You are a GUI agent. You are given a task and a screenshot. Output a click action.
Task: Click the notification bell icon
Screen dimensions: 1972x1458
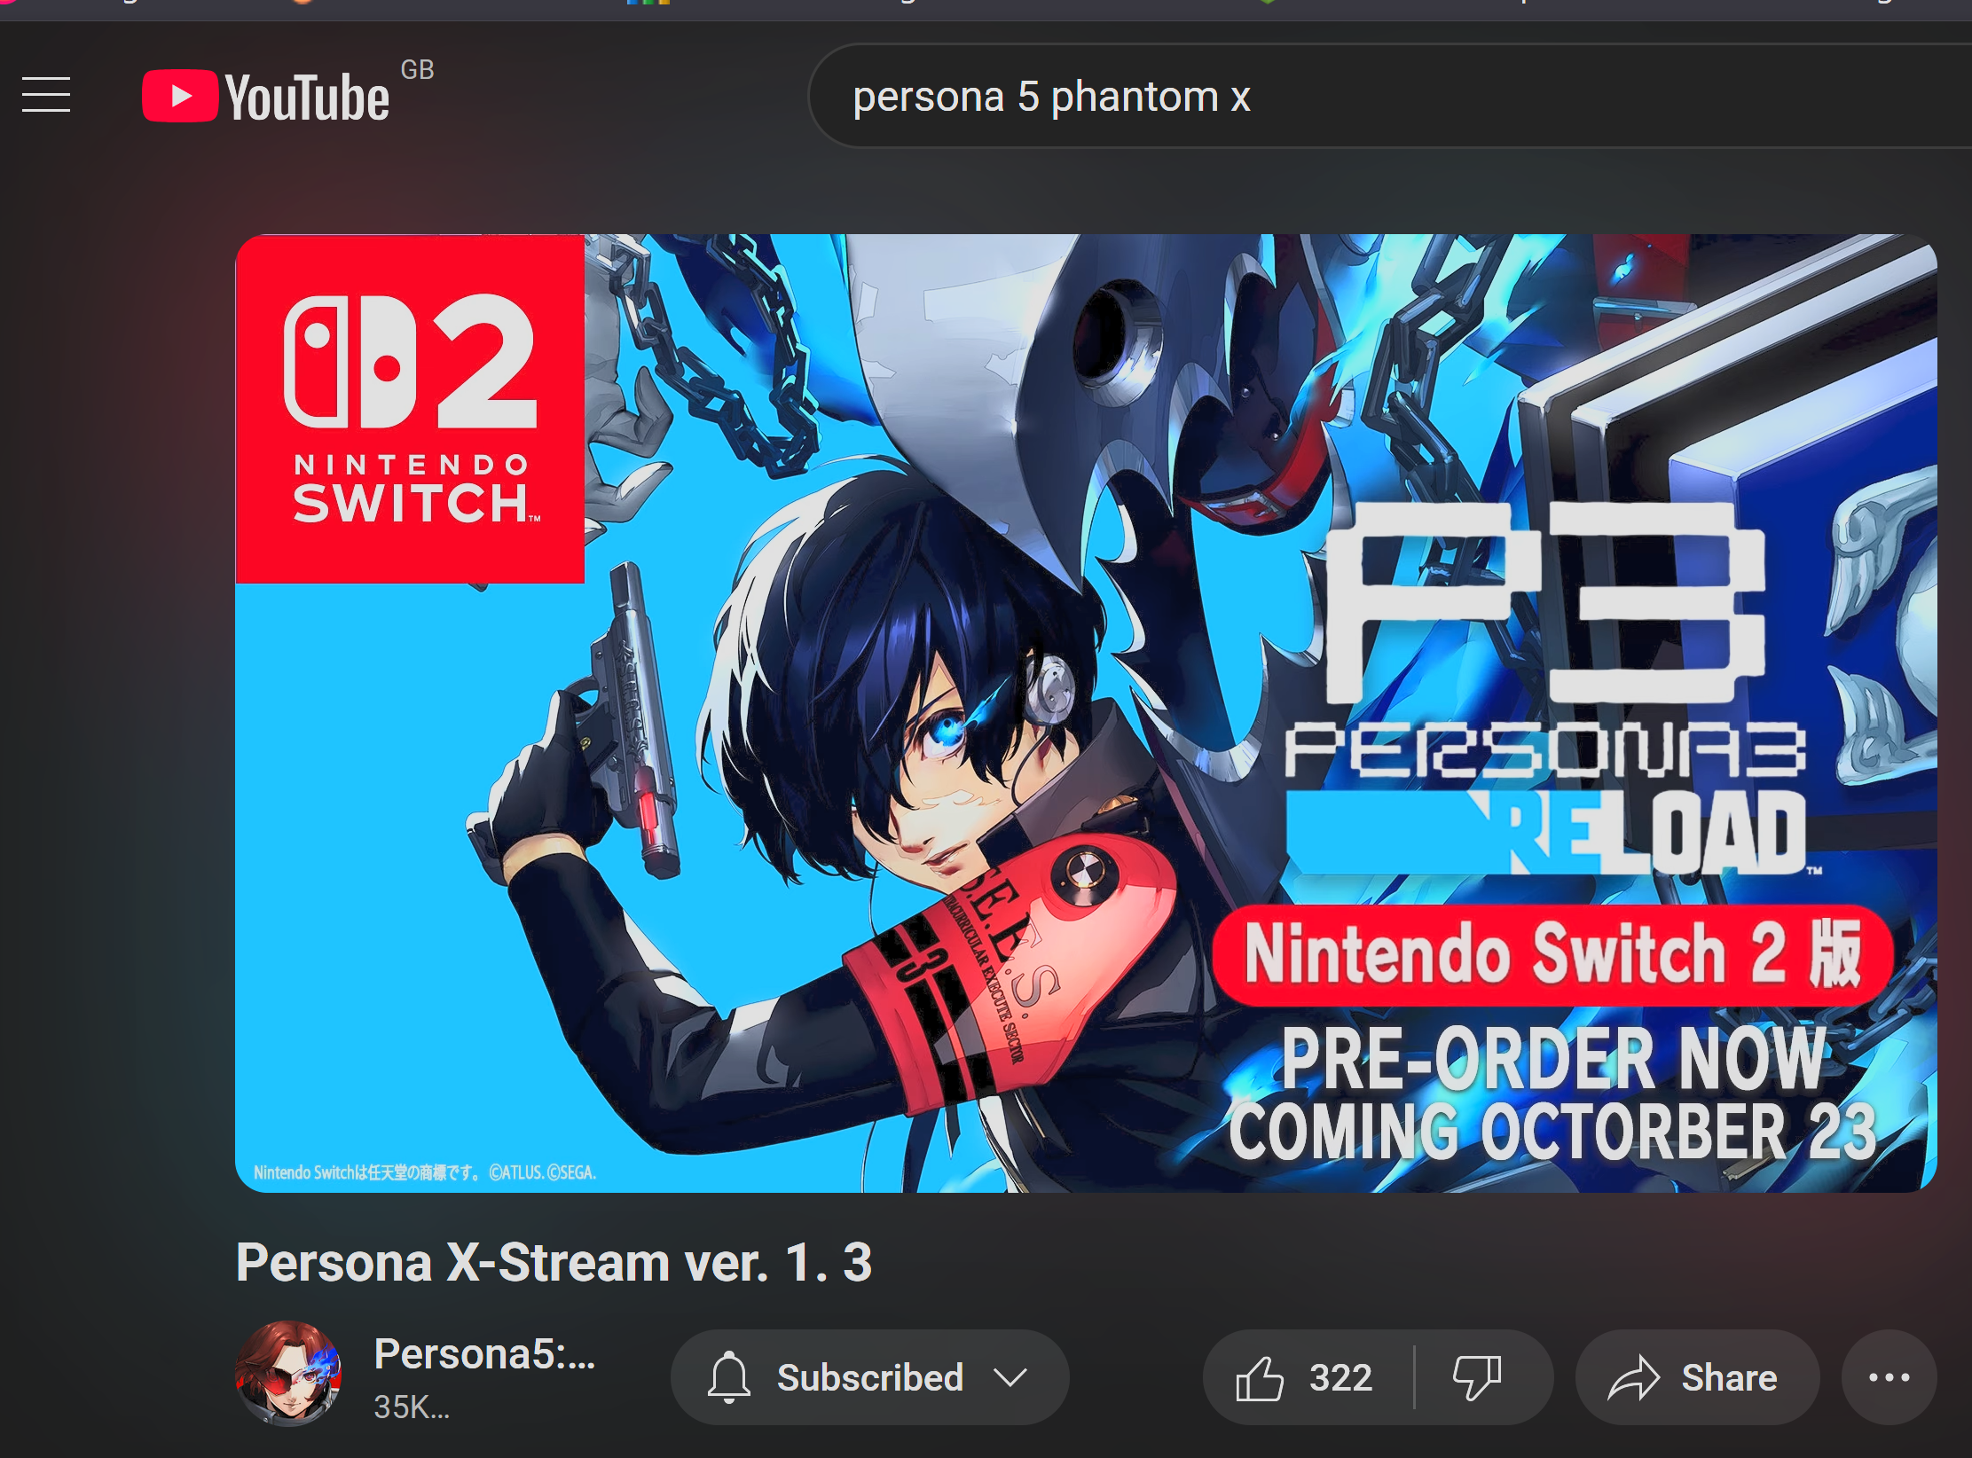coord(729,1377)
